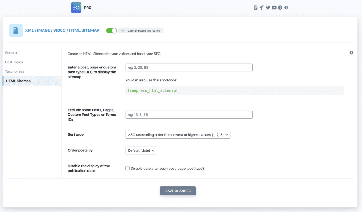
Task: Open the info circle icon in header
Action: [280, 8]
